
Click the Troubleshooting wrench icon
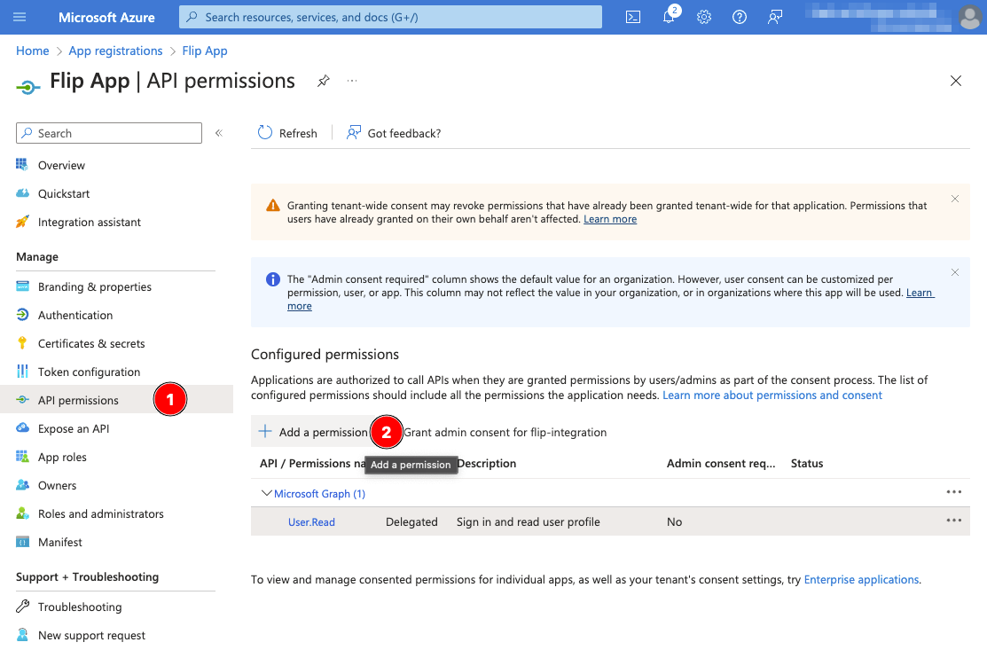[22, 607]
